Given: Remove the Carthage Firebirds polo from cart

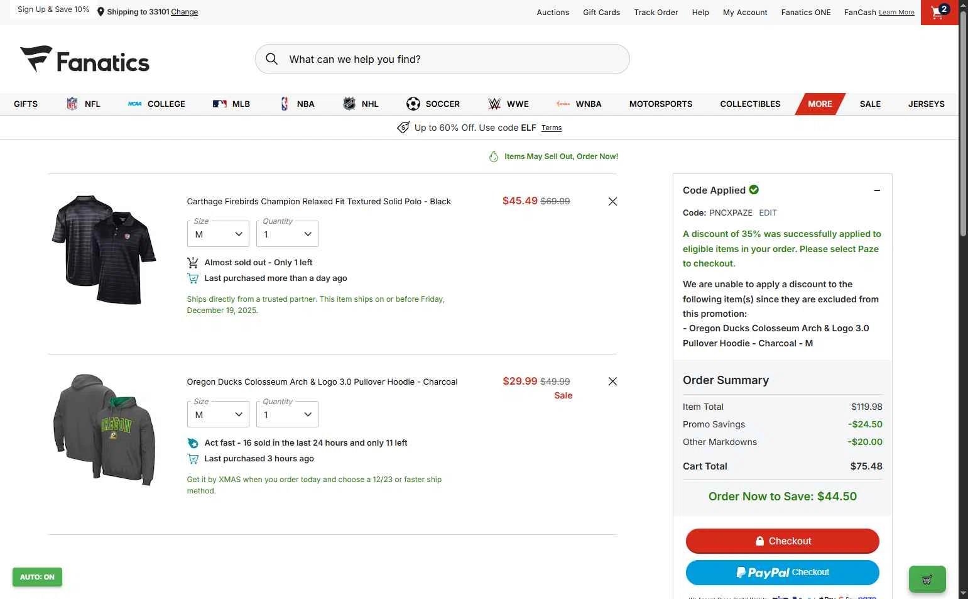Looking at the screenshot, I should (x=612, y=201).
